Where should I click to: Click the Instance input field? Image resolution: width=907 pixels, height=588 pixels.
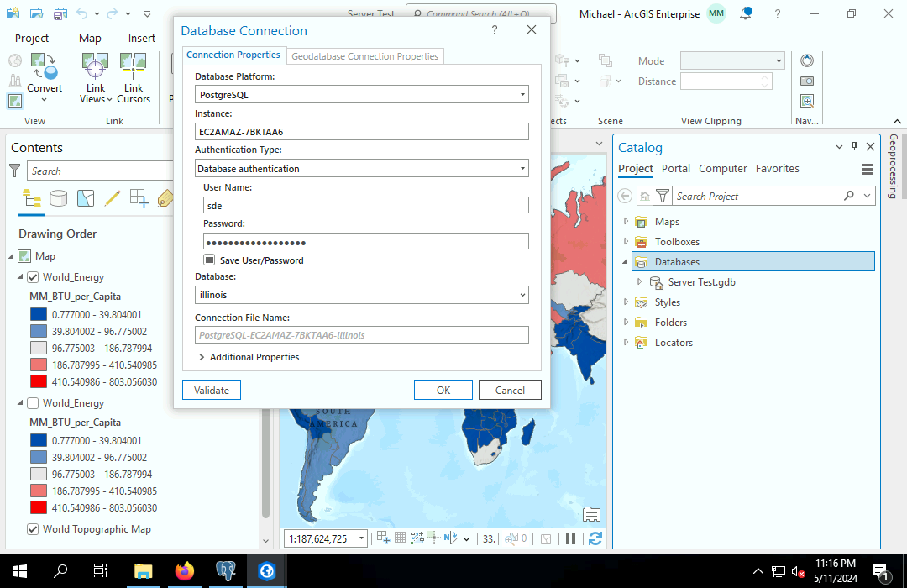click(361, 131)
